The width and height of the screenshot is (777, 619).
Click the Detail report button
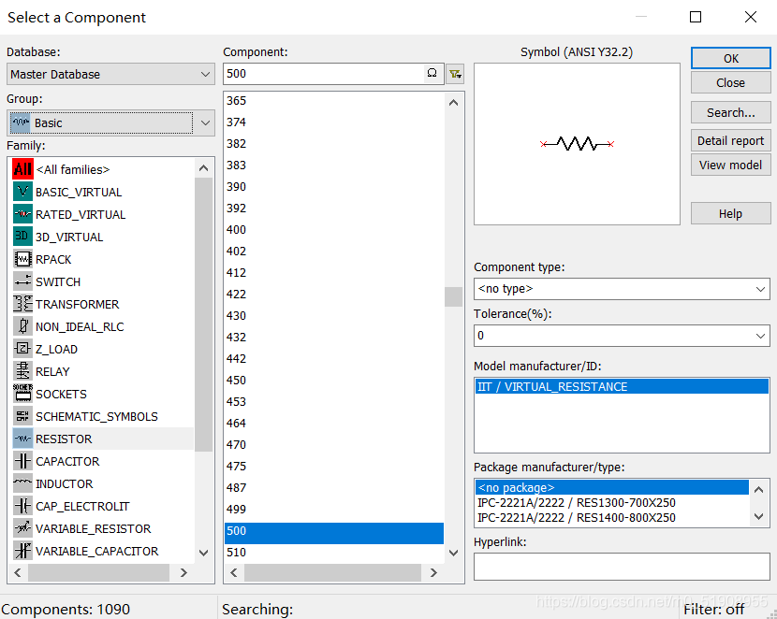pos(731,140)
